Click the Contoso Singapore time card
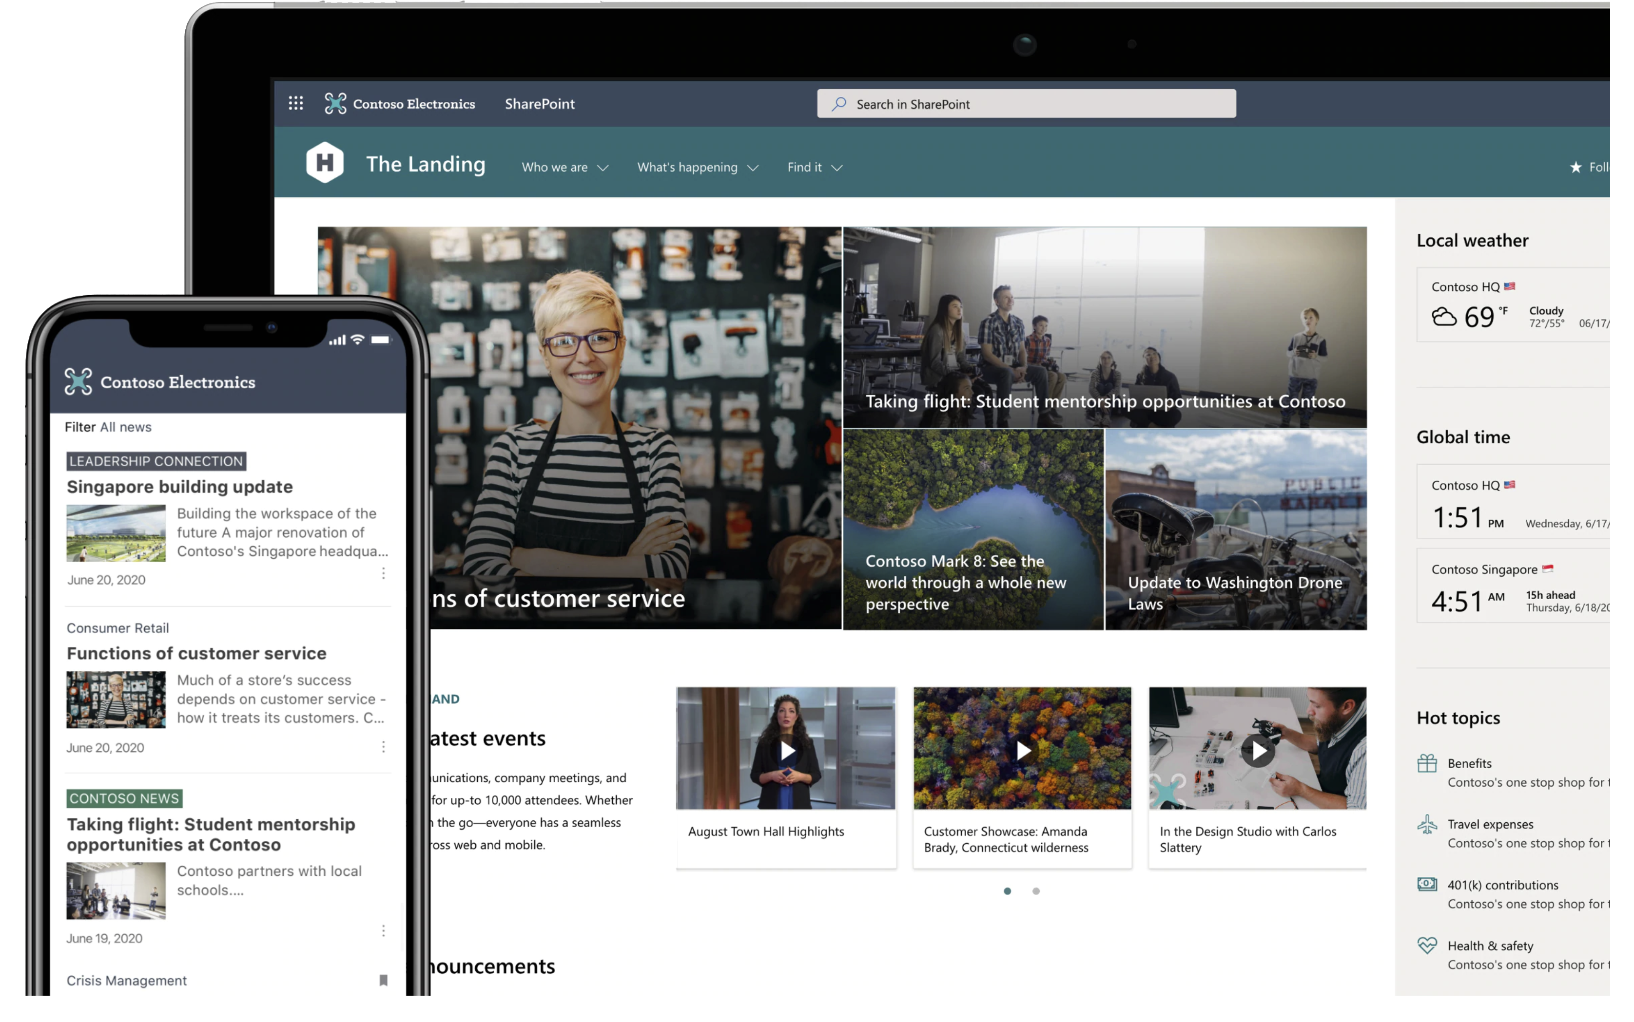1634x1022 pixels. coord(1514,586)
